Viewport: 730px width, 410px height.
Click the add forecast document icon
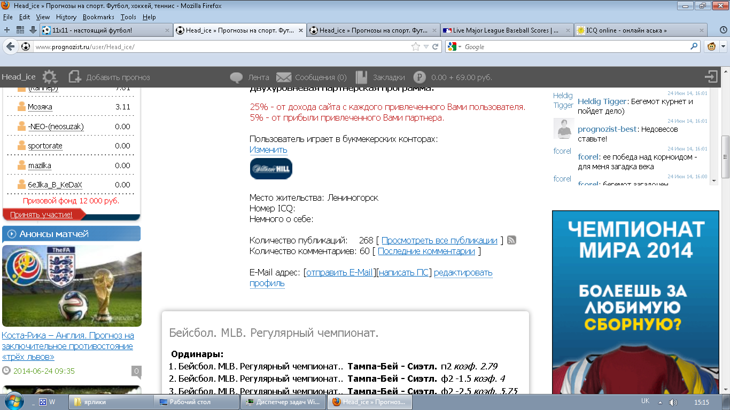tap(74, 77)
